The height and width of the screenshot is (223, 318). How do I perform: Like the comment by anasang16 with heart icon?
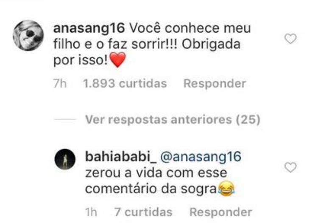point(290,39)
